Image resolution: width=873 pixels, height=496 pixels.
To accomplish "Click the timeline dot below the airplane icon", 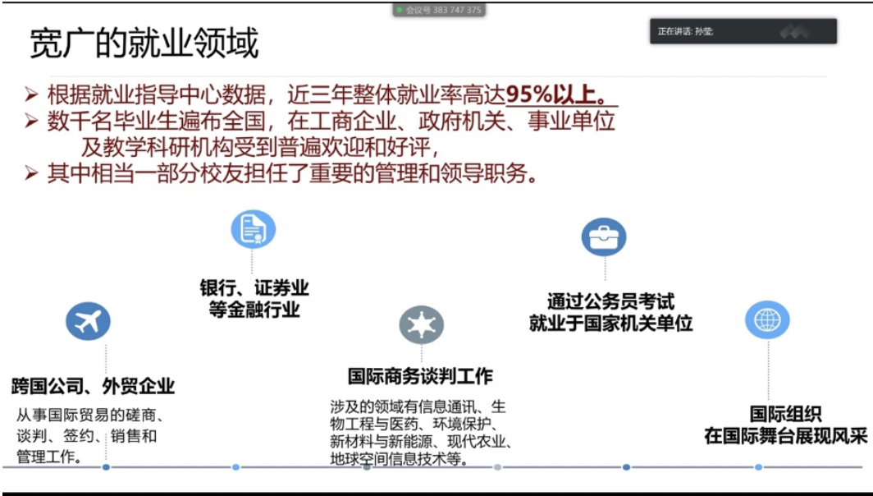I will coord(106,467).
